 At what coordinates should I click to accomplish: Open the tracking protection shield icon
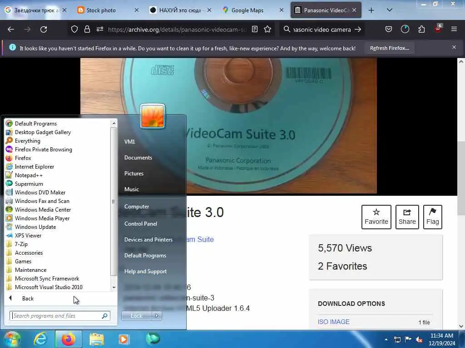click(x=74, y=29)
